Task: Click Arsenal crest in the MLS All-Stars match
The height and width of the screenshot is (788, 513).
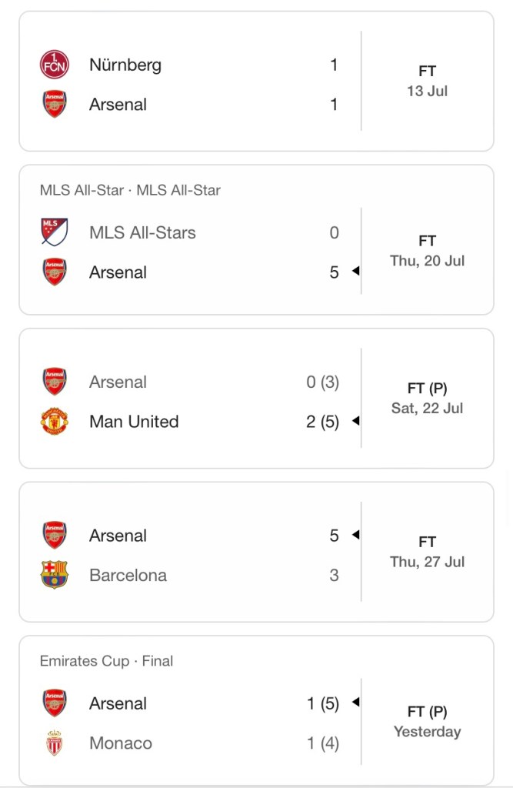Action: pos(54,272)
